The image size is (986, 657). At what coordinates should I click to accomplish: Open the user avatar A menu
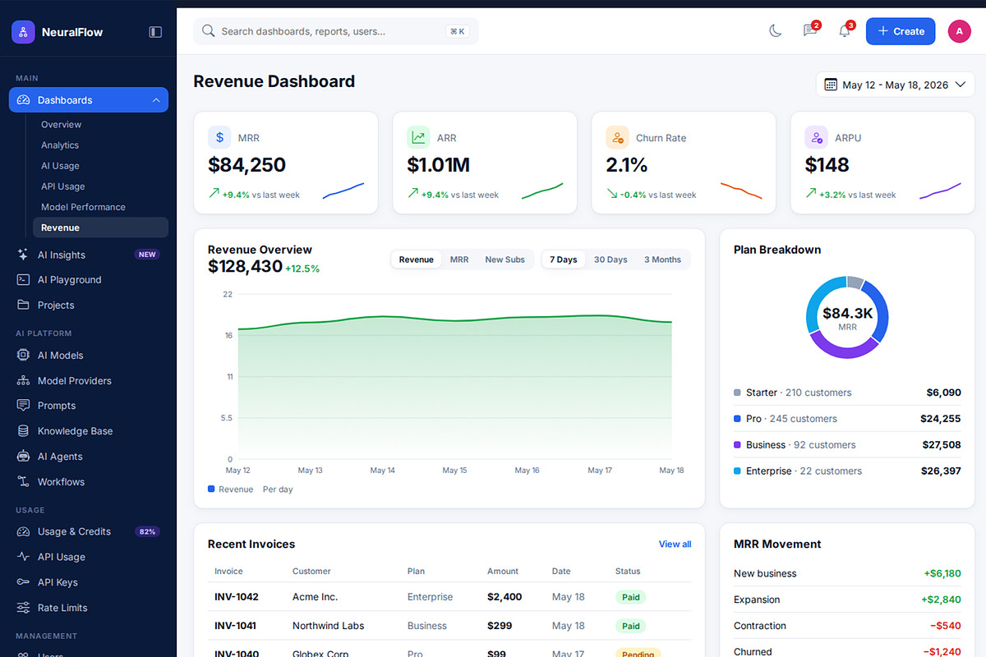point(959,31)
